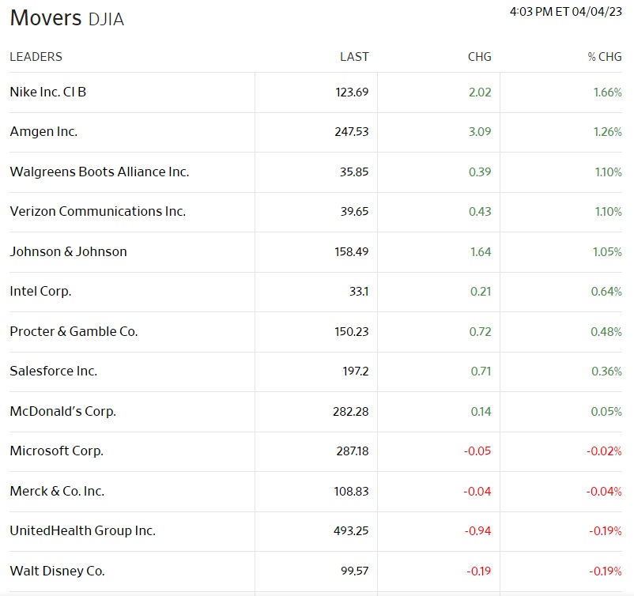Click the DJIA index label
The image size is (634, 596).
pyautogui.click(x=106, y=20)
